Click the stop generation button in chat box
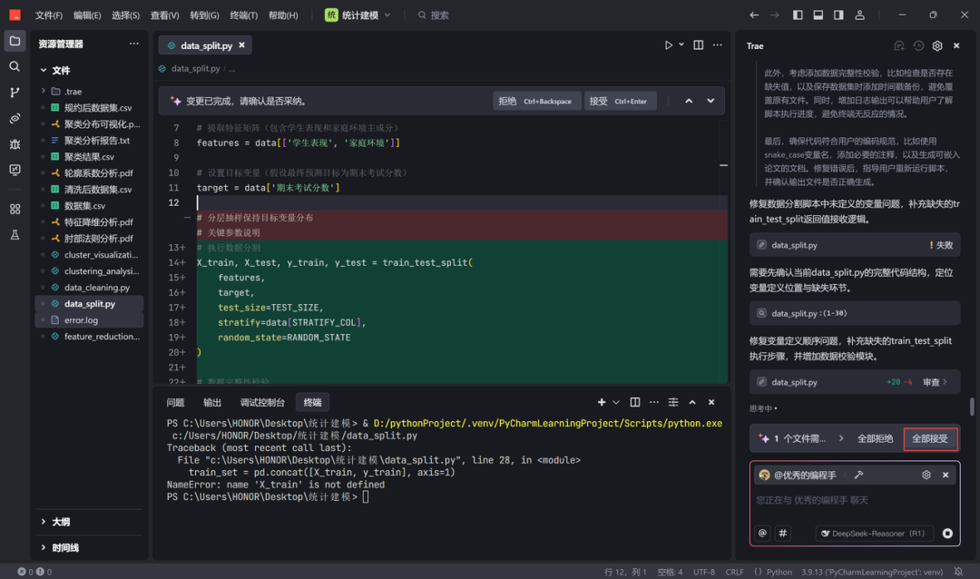Screen dimensions: 980x579 coord(947,534)
